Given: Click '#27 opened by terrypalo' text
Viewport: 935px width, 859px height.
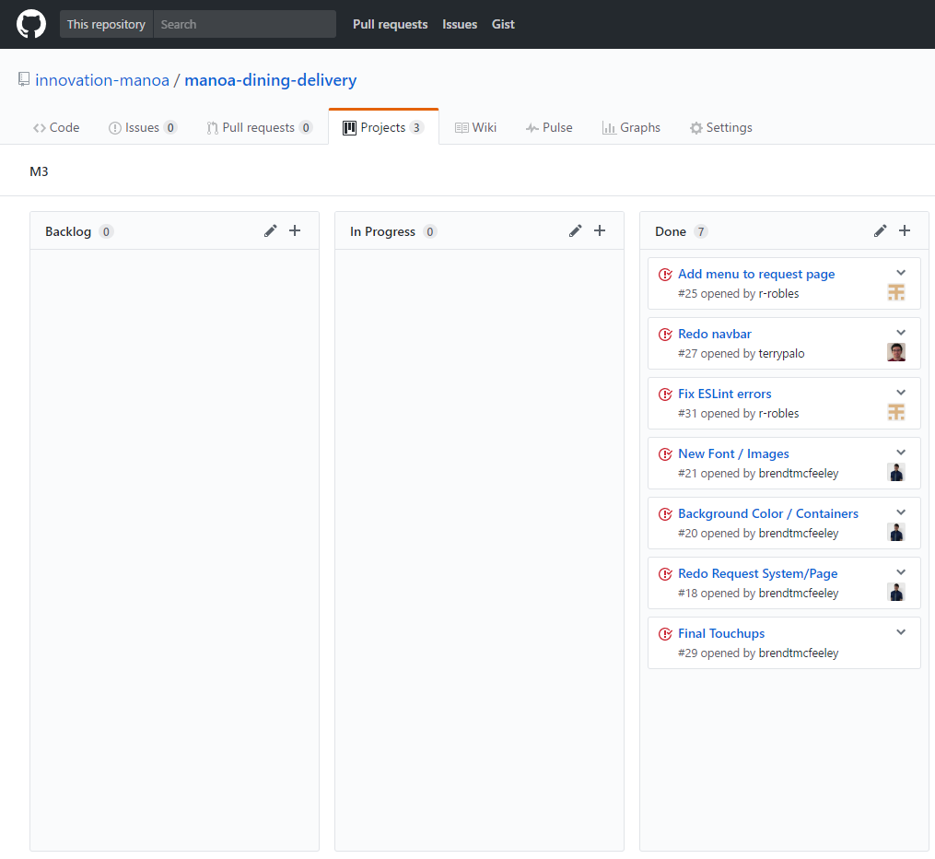Looking at the screenshot, I should (741, 354).
